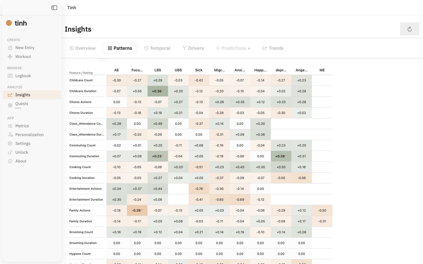The width and height of the screenshot is (423, 264).
Task: Click the Hygiene Count row label
Action: coord(80,254)
